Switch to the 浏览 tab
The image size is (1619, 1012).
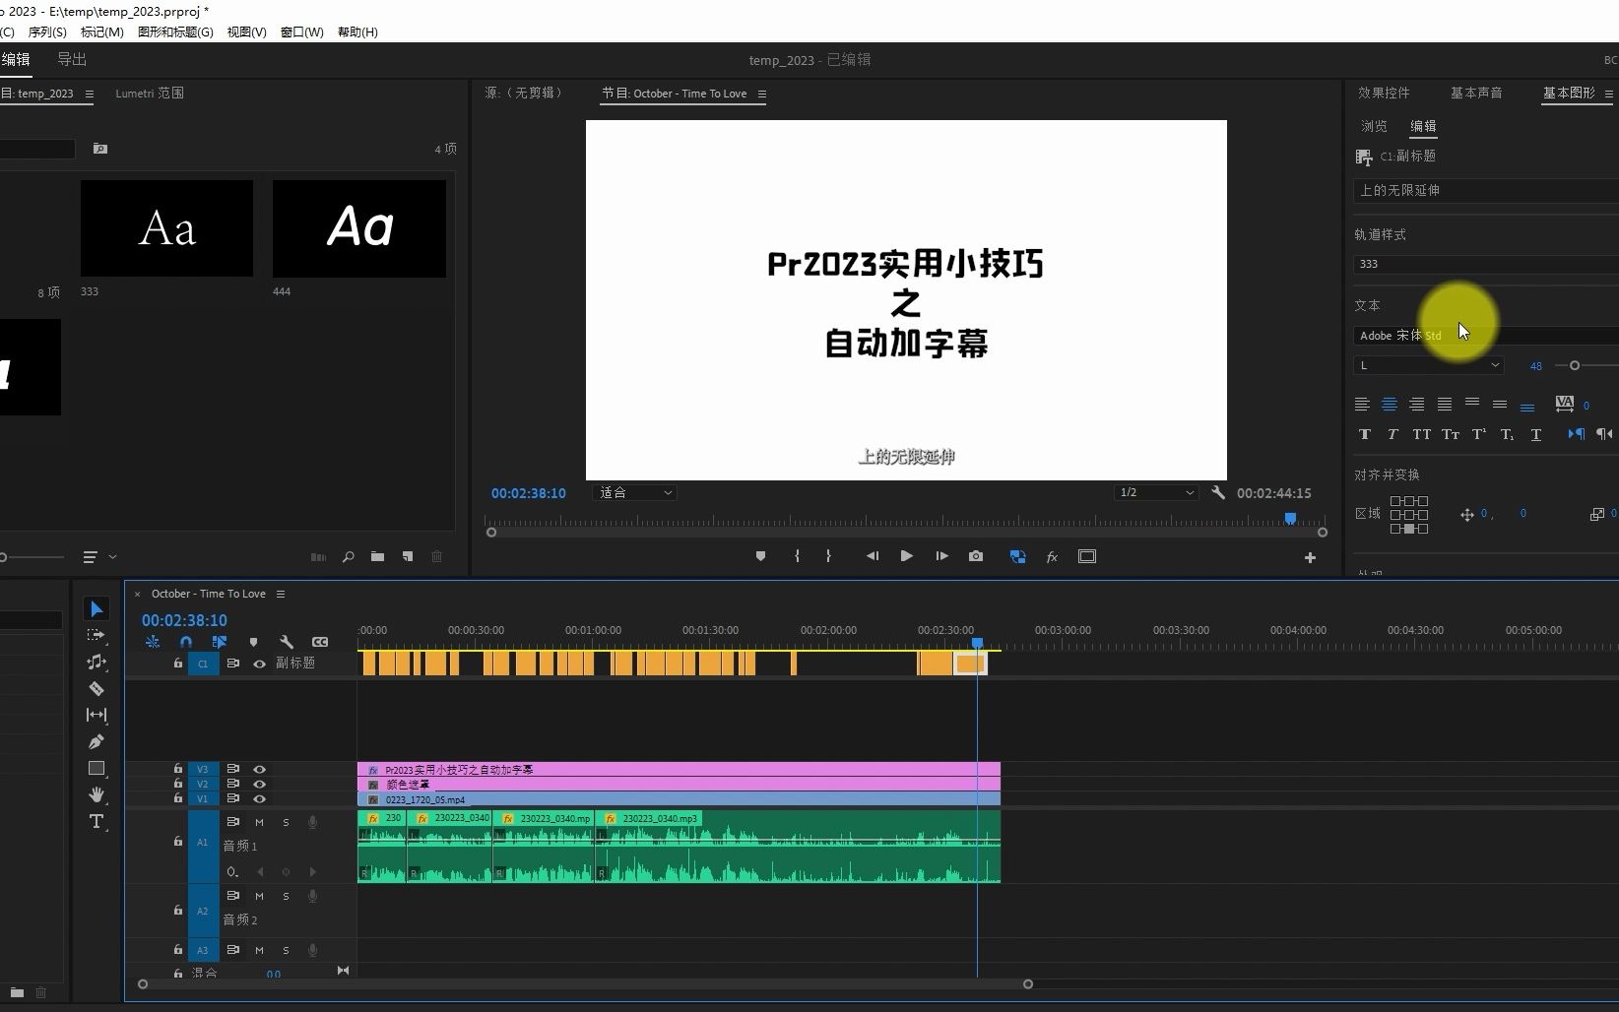click(x=1374, y=126)
